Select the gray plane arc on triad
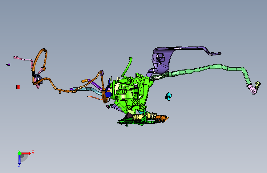This screenshot has width=267, height=173. pyautogui.click(x=24, y=158)
